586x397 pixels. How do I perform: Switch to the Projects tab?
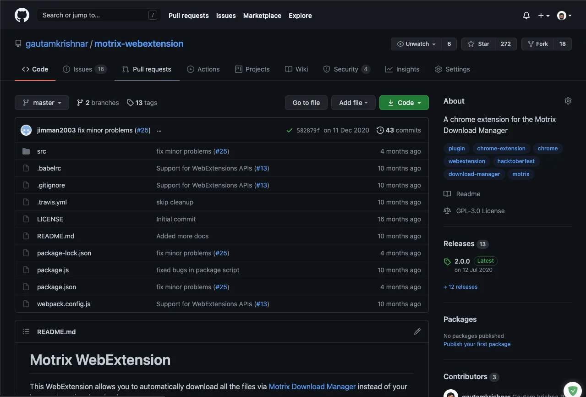point(252,69)
